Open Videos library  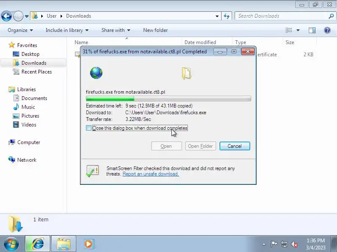pos(24,124)
